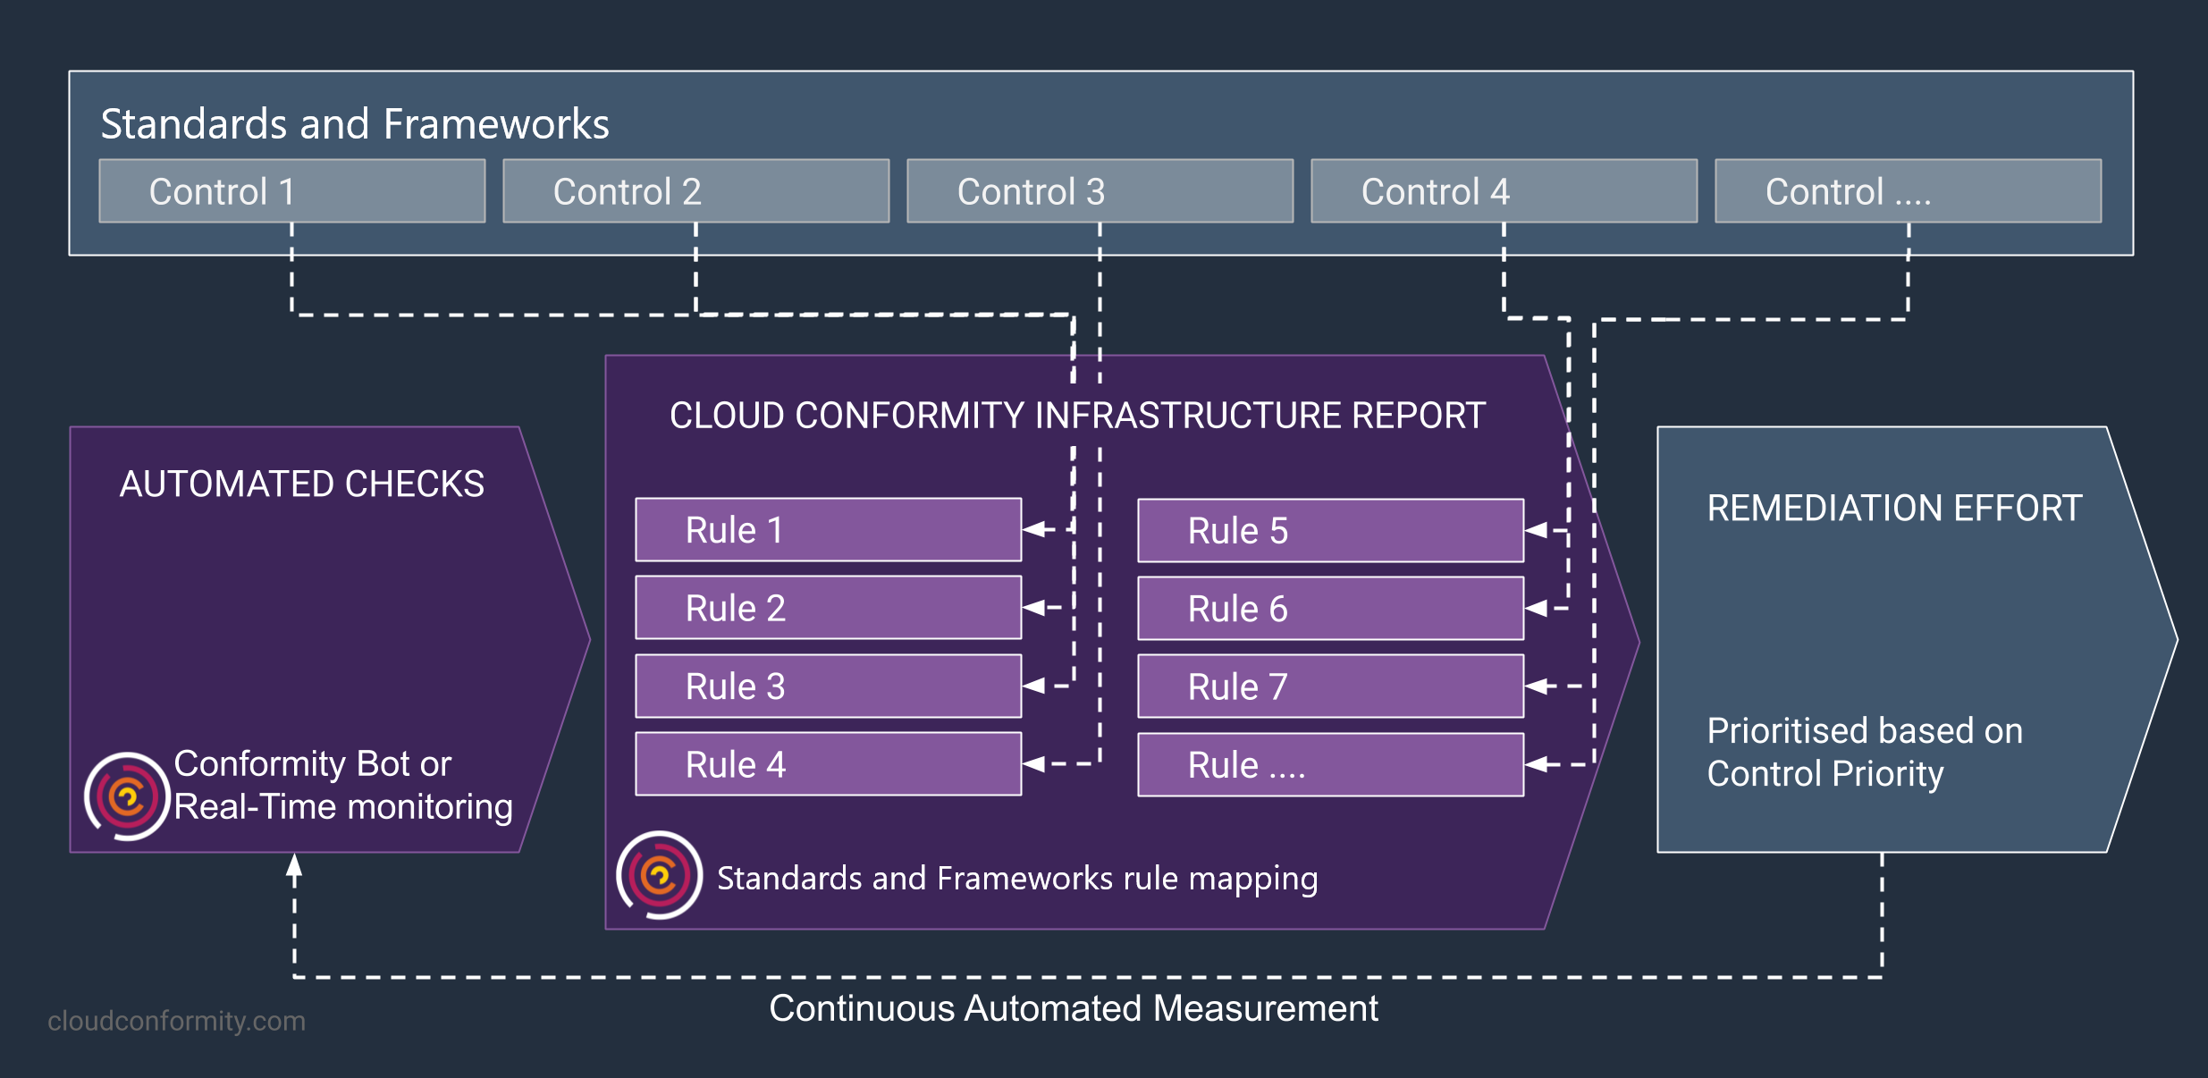Click the 'Standards and Frameworks' heading
This screenshot has height=1078, width=2208.
[x=355, y=123]
